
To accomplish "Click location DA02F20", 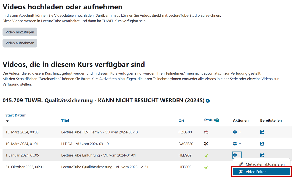I will point(186,144).
